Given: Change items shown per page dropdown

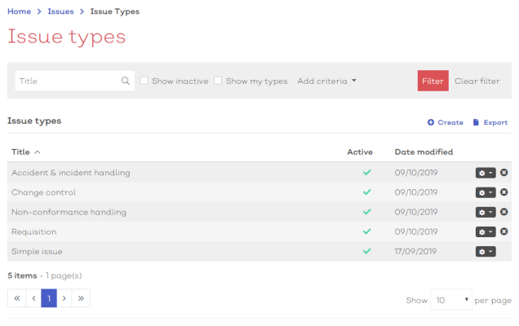Looking at the screenshot, I should tap(450, 300).
